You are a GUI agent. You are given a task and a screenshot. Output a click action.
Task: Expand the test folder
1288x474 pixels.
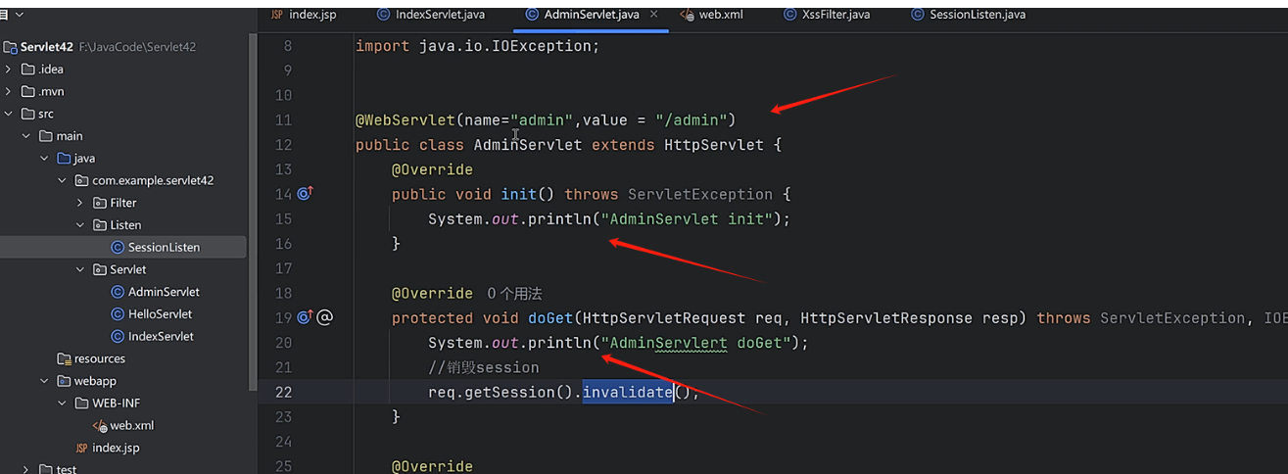[x=26, y=469]
